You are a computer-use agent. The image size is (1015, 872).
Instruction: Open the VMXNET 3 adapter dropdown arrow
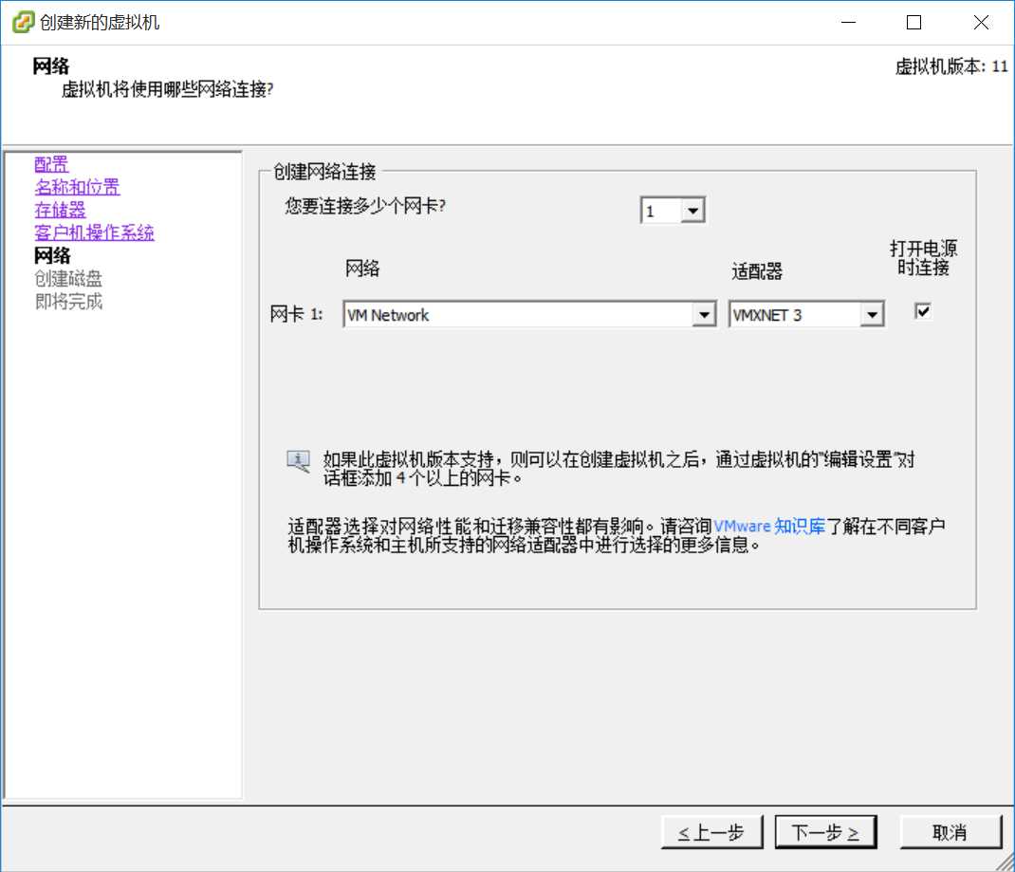click(x=872, y=315)
